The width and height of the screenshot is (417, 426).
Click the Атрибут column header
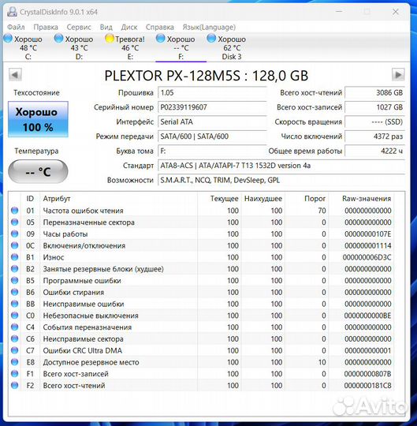coord(119,199)
